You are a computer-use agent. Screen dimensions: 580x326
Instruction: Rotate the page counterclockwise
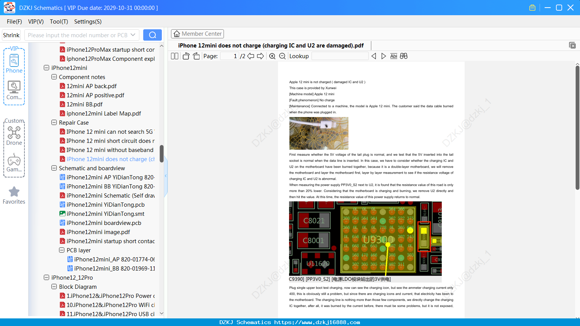tap(186, 56)
